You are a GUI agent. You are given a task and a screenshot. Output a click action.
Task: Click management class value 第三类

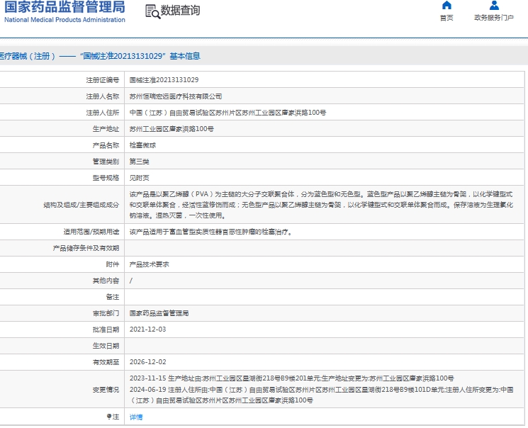tap(140, 162)
